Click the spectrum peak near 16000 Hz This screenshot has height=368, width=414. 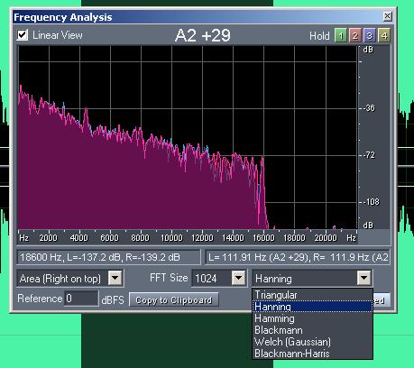tap(262, 158)
